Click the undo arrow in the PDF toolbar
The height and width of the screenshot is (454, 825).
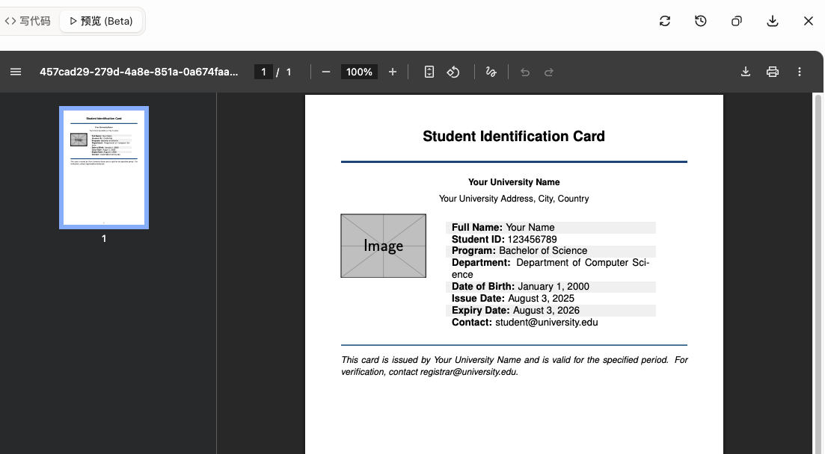click(x=525, y=72)
